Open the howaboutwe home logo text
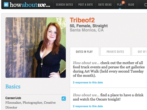The image size is (147, 110). (x=30, y=5)
